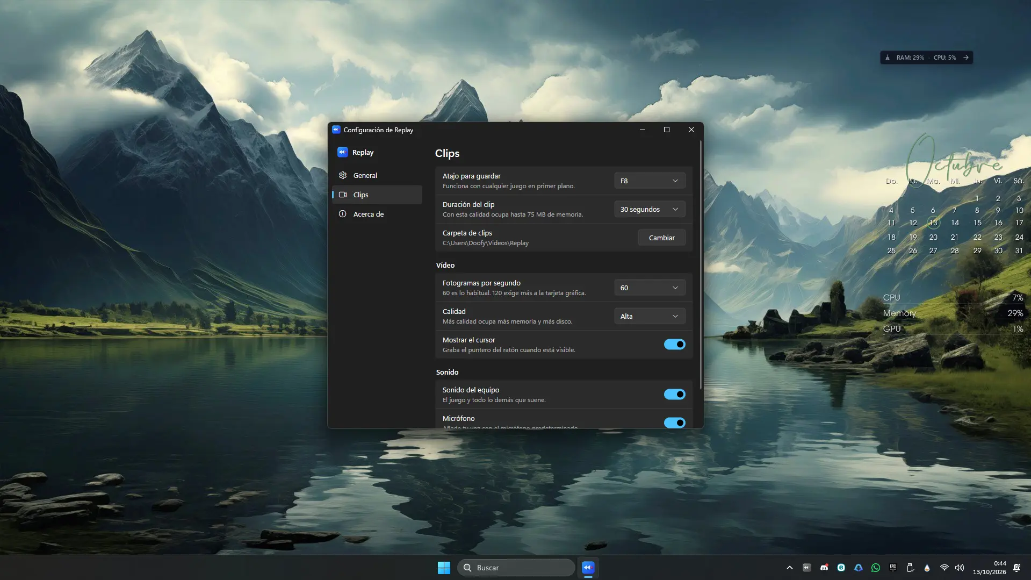Open the F8 shortcut dropdown

(x=650, y=181)
